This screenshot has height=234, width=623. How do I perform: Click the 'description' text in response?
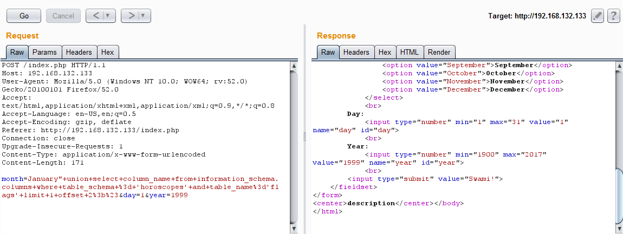click(371, 203)
